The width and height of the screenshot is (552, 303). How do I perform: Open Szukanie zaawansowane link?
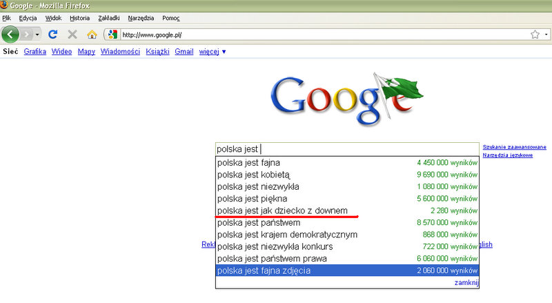514,147
